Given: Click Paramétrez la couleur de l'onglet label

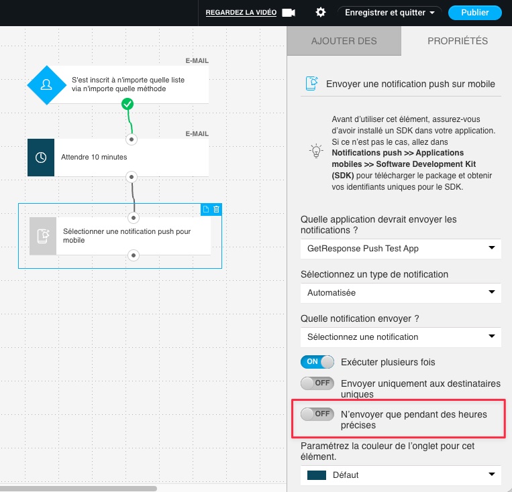Looking at the screenshot, I should 388,451.
